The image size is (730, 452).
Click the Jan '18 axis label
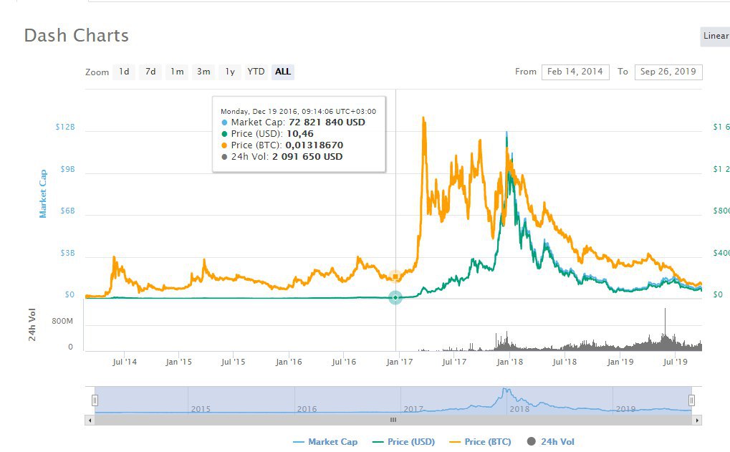coord(510,362)
